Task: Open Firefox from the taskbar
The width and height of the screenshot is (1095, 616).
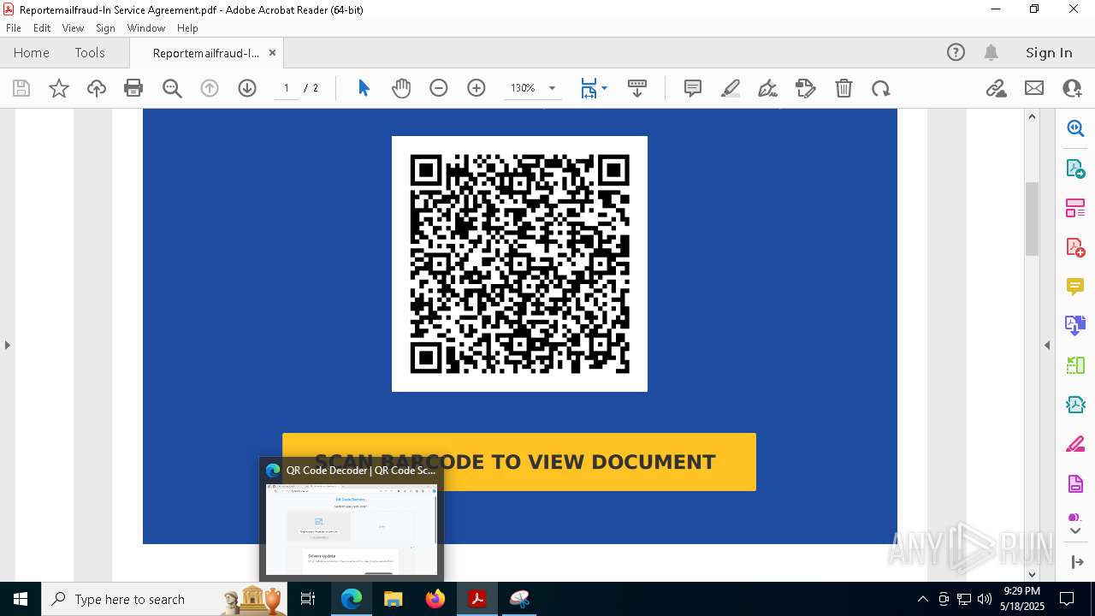Action: click(x=435, y=599)
